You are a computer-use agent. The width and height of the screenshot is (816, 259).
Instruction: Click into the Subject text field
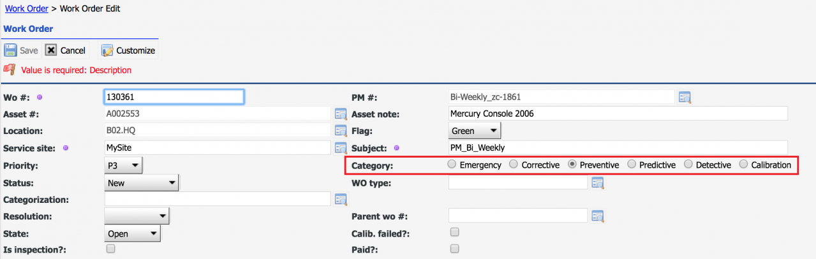click(x=618, y=147)
